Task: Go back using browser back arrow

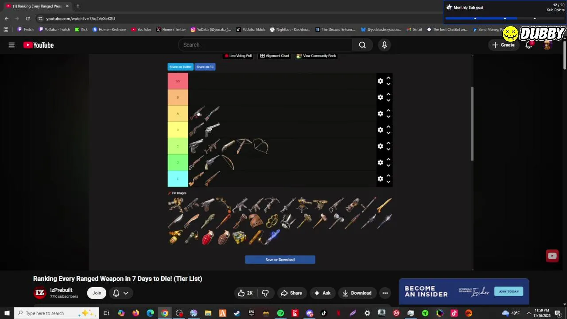Action: pyautogui.click(x=6, y=19)
